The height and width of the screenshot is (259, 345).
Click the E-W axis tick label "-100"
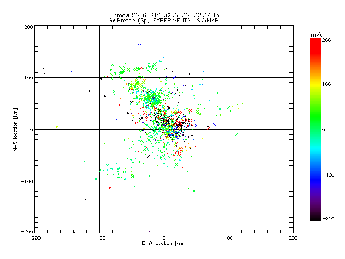click(99, 238)
